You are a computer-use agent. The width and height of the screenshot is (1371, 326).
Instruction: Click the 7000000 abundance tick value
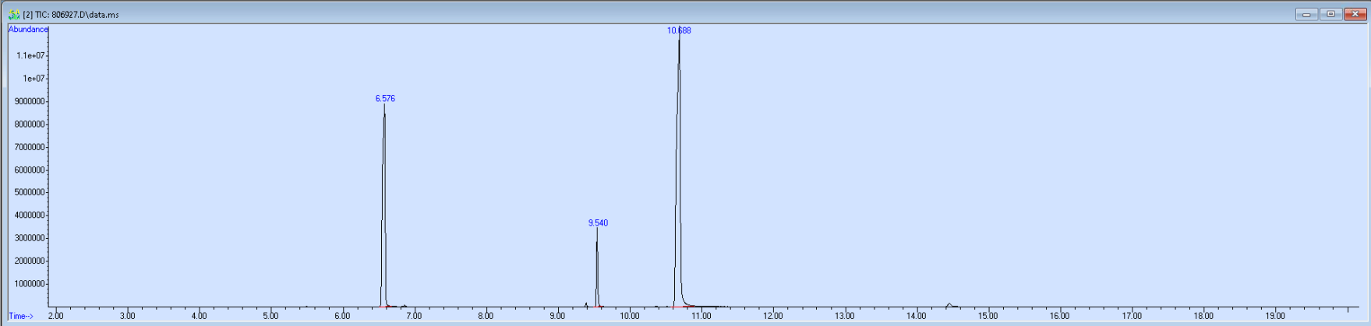click(30, 147)
